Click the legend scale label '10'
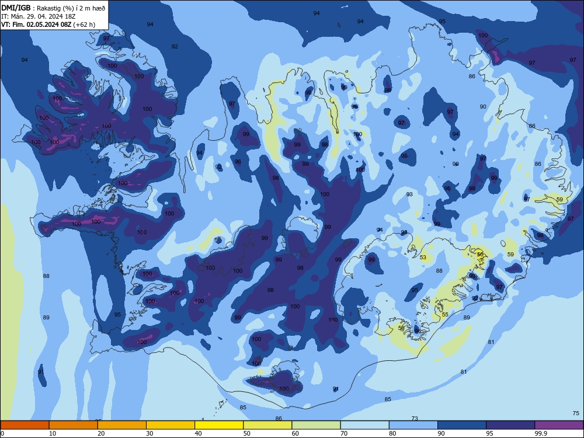This screenshot has height=438, width=584. pyautogui.click(x=53, y=433)
